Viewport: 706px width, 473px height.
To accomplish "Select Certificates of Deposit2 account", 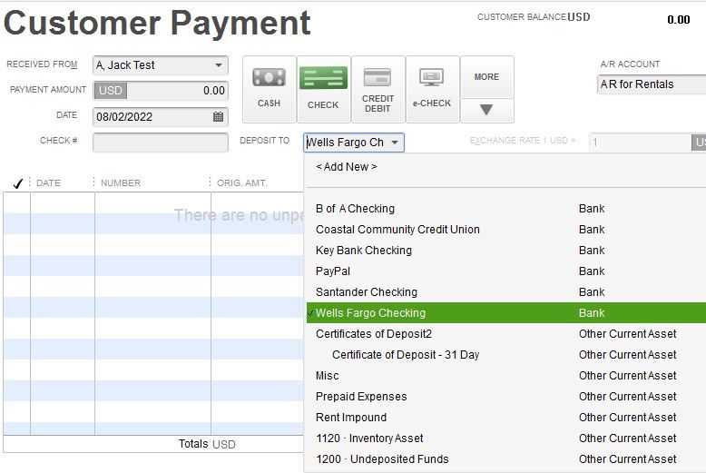I will [506, 334].
